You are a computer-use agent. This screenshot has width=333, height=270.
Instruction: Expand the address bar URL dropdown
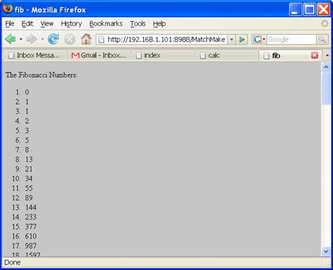coord(231,40)
